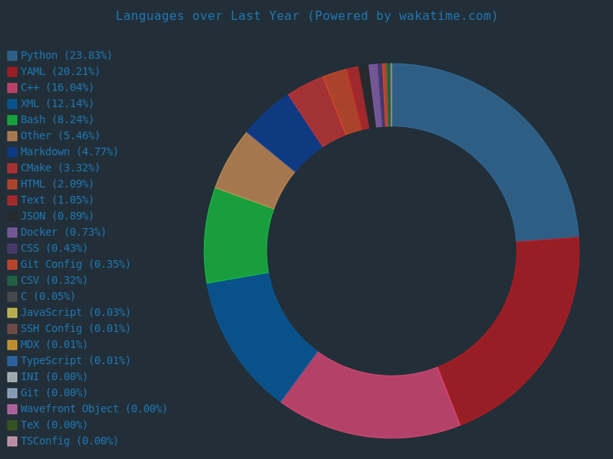The image size is (613, 459).
Task: Select the JavaScript yellow legend swatch
Action: (12, 313)
